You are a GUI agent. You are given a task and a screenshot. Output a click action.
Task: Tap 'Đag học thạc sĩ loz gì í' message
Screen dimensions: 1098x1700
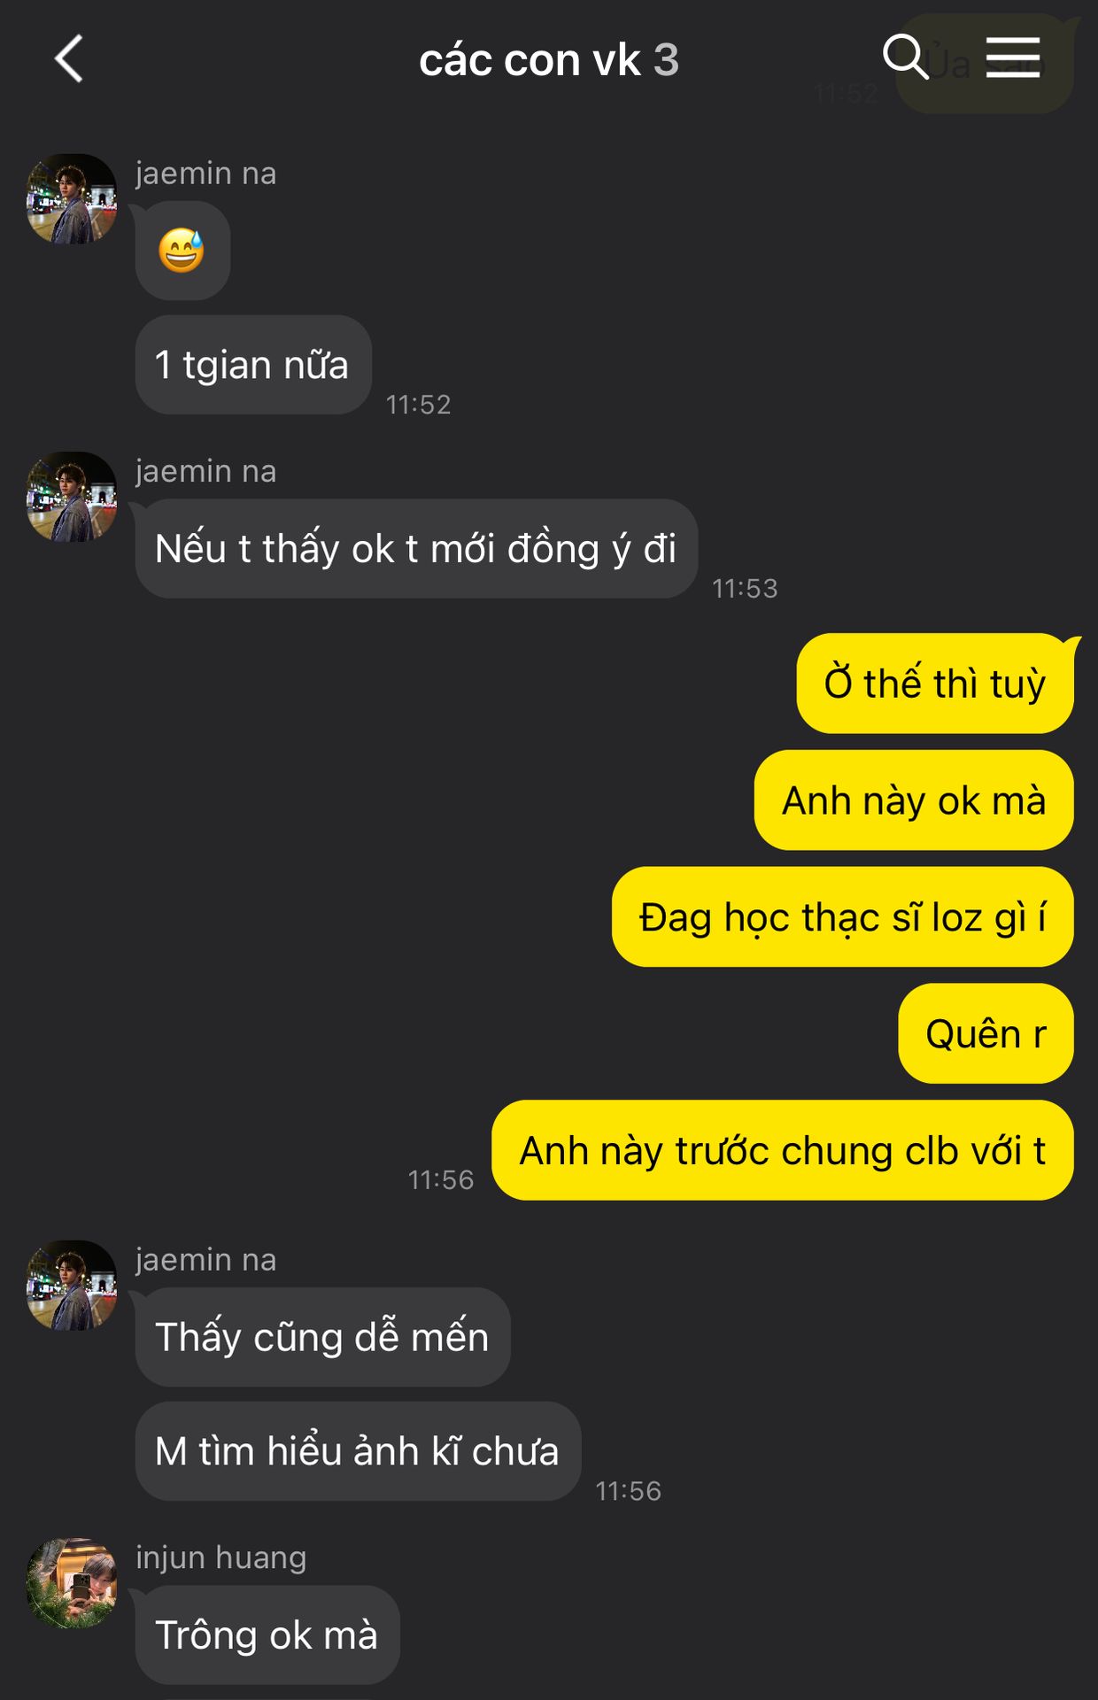[842, 917]
